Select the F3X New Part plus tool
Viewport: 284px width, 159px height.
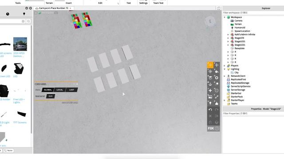click(x=210, y=91)
